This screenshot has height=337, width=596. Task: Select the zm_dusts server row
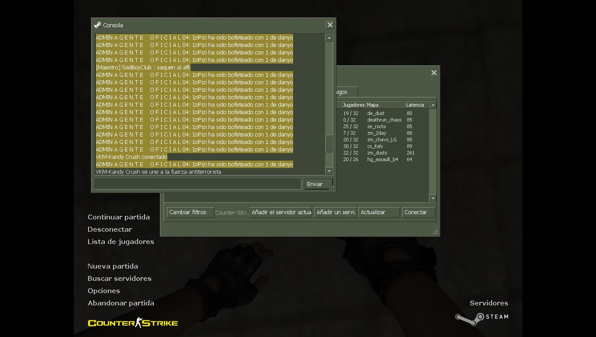pos(383,153)
